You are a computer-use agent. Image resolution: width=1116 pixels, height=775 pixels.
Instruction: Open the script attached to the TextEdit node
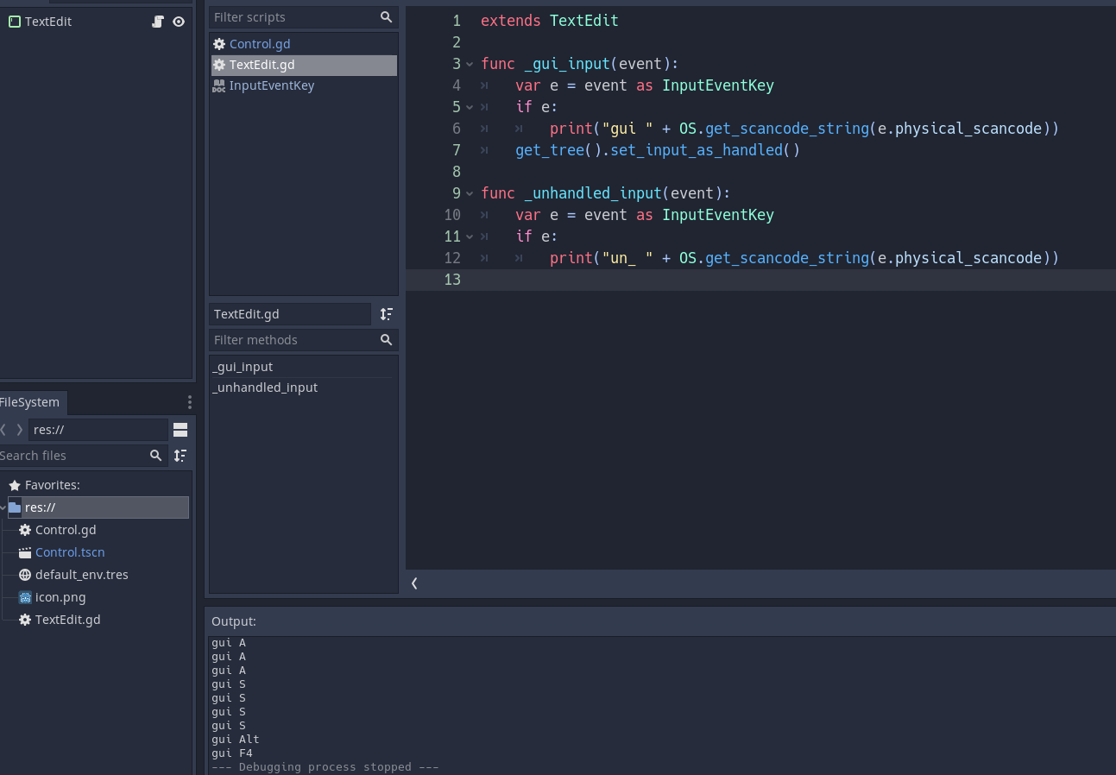[x=158, y=22]
